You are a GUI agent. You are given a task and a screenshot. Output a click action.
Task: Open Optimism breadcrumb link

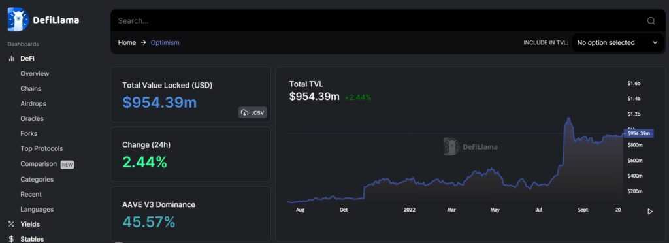point(165,42)
